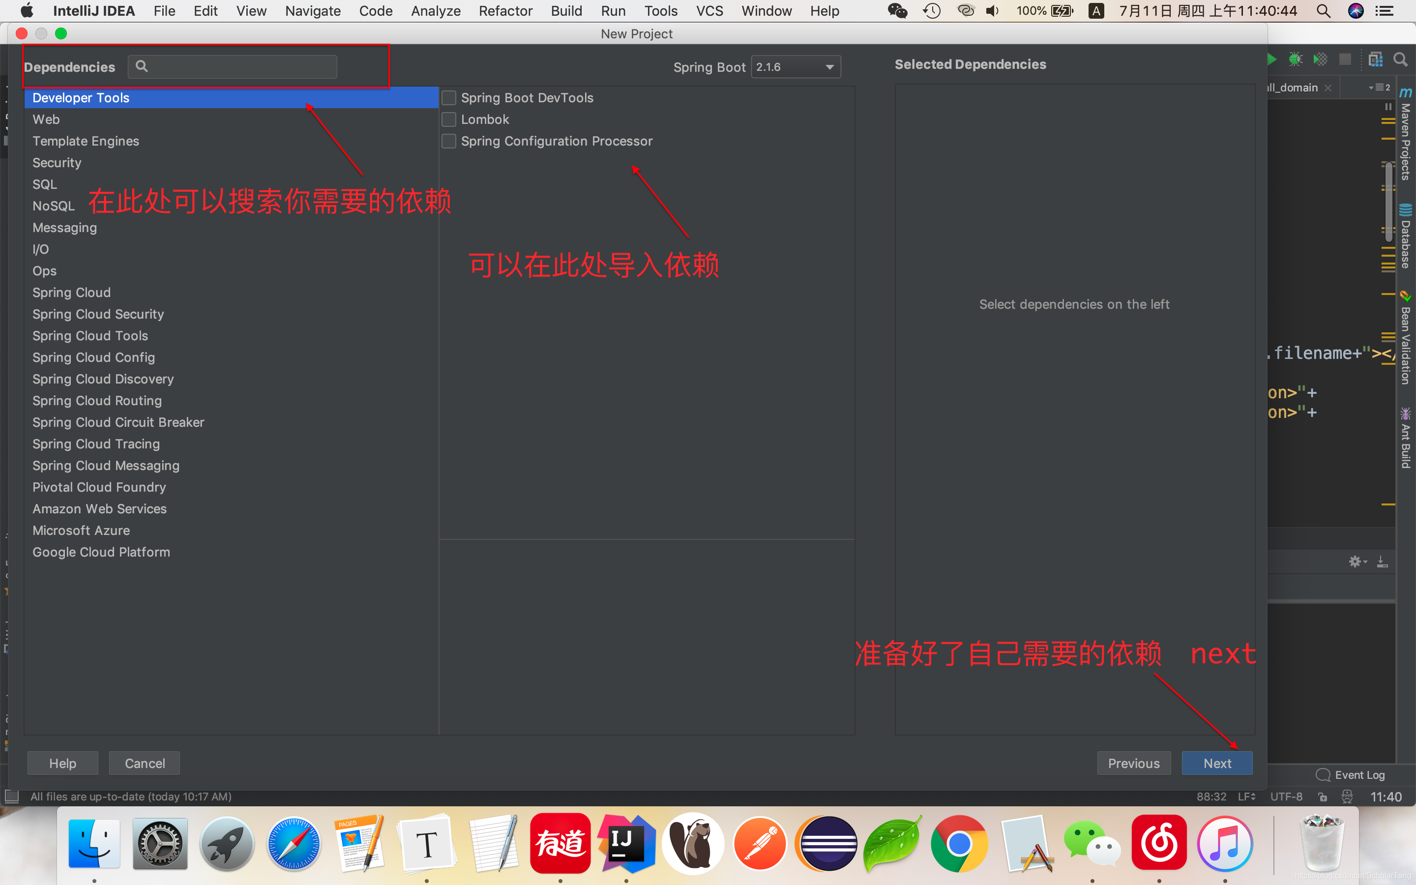Select the NoSQL category

(x=54, y=206)
